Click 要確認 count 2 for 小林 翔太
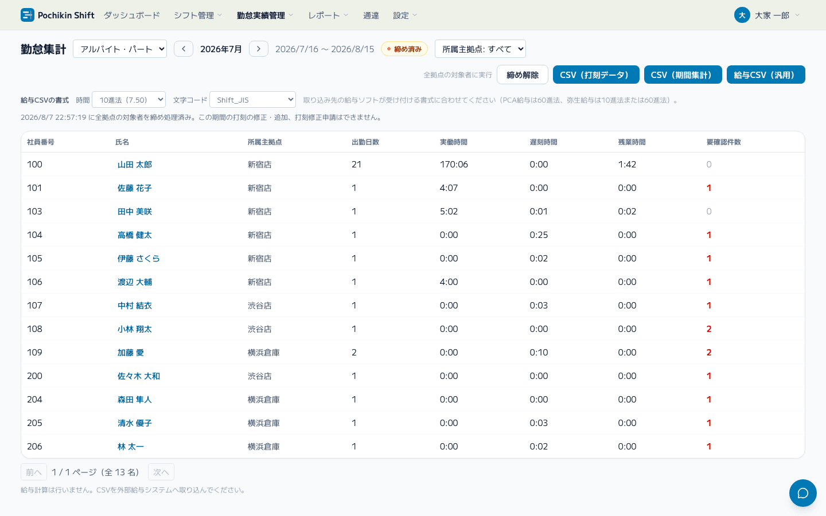Screen dimensions: 826x516 click(x=709, y=329)
